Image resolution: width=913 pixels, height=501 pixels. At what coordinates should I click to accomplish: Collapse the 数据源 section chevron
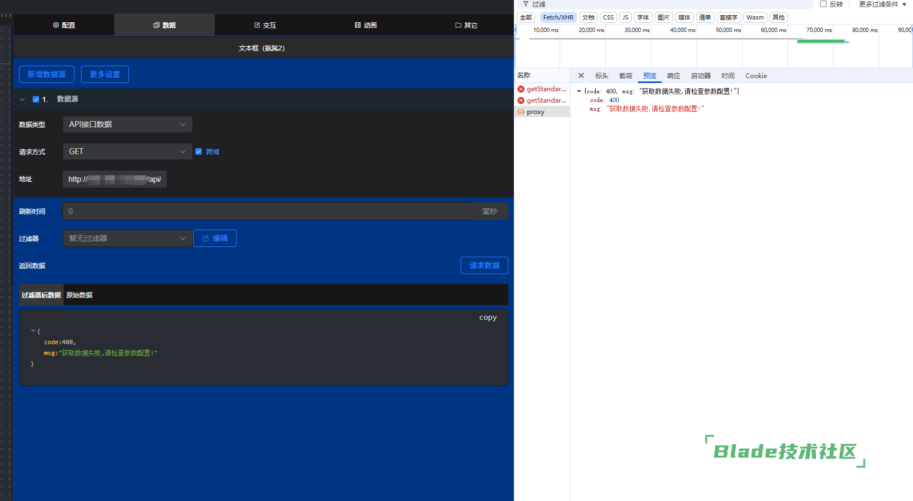tap(22, 99)
